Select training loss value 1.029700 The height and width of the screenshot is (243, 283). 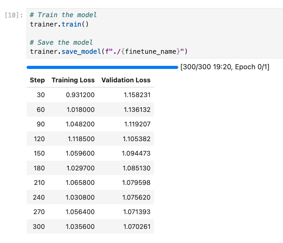coord(81,168)
